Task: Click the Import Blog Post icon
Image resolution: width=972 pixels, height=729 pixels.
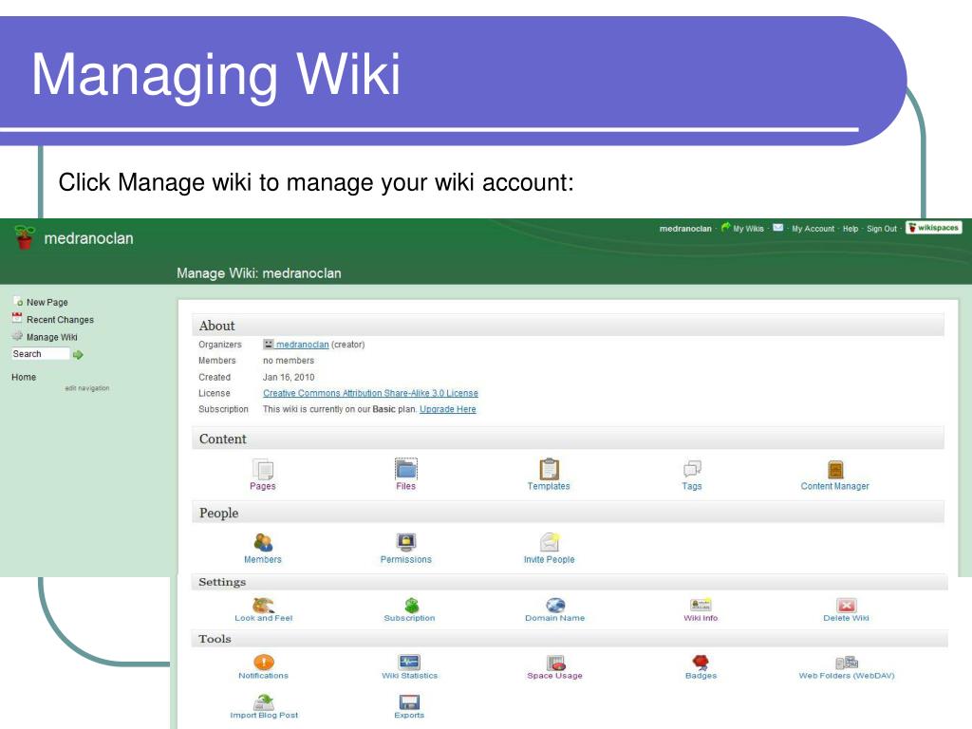Action: 264,701
